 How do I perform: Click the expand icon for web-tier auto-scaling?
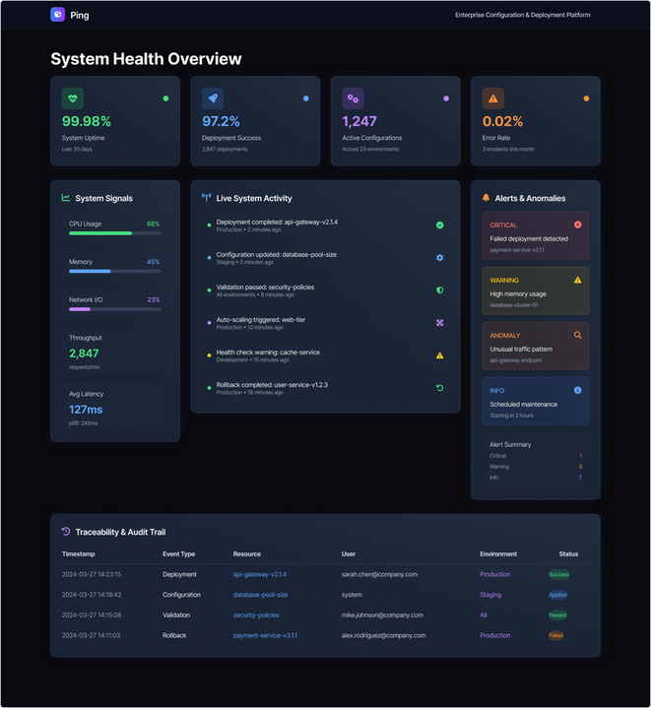click(x=439, y=323)
